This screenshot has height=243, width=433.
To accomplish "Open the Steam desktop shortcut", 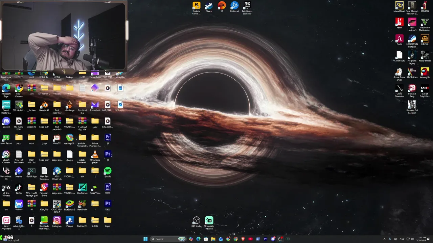I will tap(209, 7).
